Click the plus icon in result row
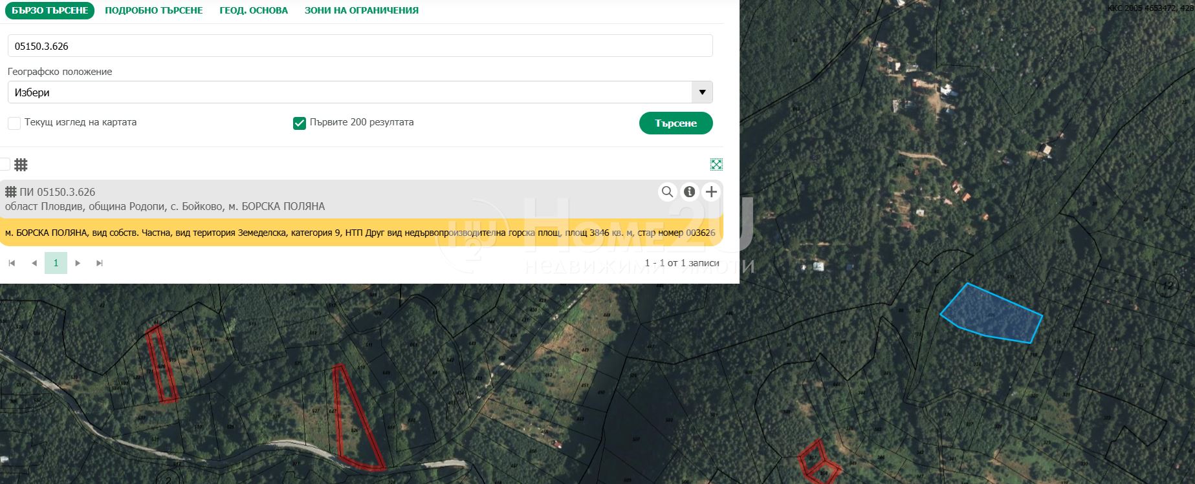Image resolution: width=1195 pixels, height=484 pixels. tap(711, 191)
